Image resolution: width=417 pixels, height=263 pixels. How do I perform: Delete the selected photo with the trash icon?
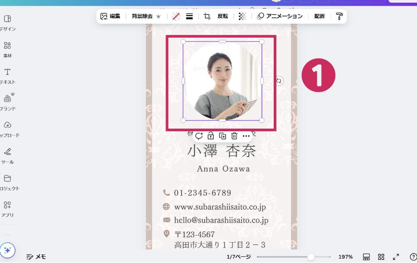(x=234, y=136)
